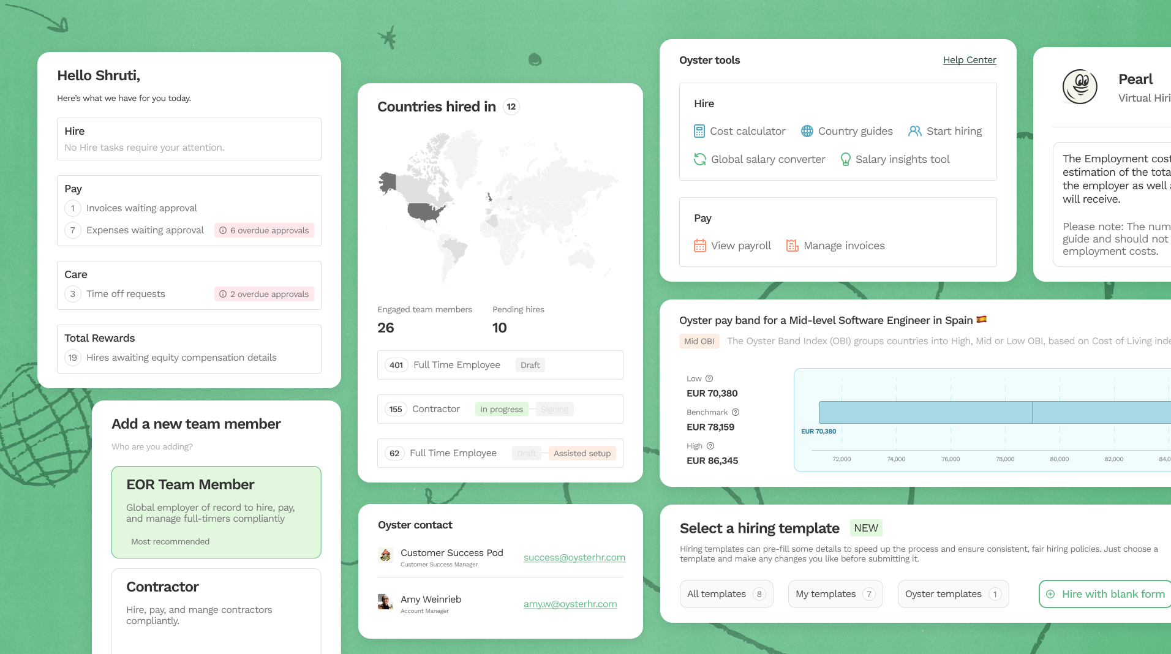Open Manage invoices link text
Viewport: 1171px width, 654px height.
[x=844, y=246]
